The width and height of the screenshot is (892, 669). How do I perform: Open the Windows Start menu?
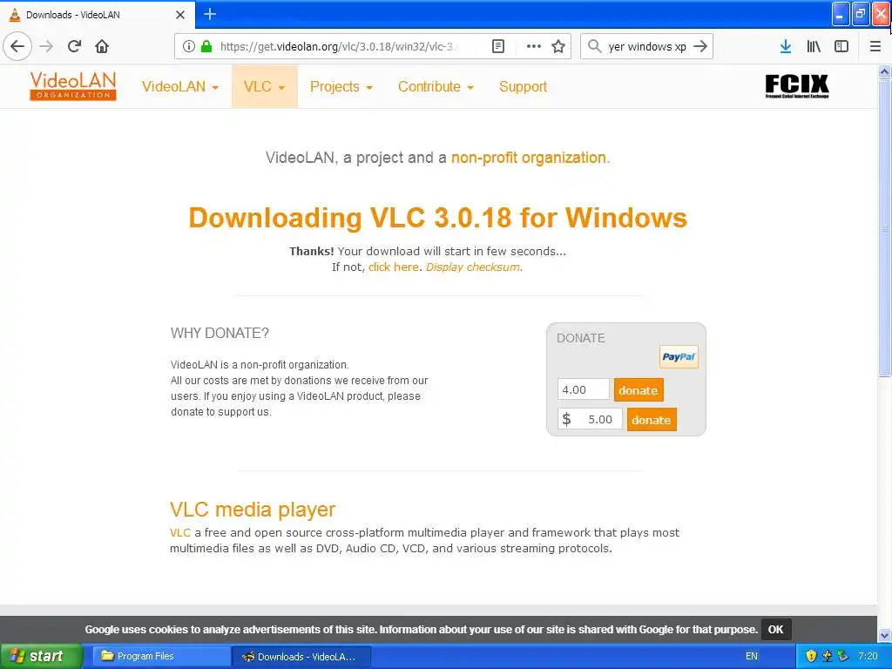(x=41, y=656)
